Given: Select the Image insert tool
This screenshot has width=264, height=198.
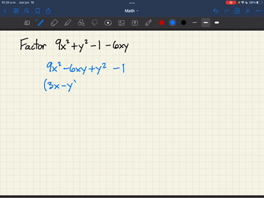Looking at the screenshot, I should coord(122,23).
